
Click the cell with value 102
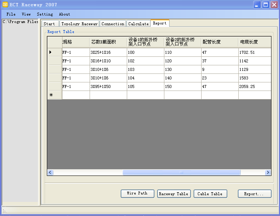145,61
